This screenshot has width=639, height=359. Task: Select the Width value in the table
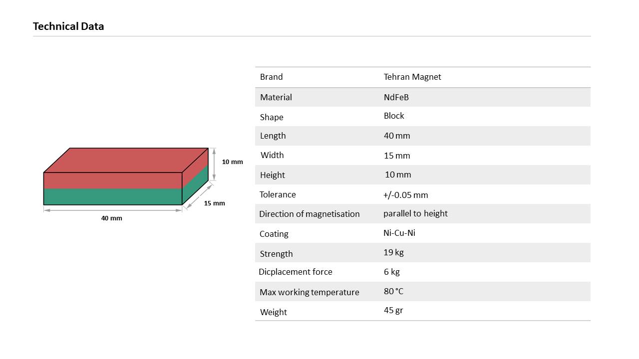[x=397, y=156]
